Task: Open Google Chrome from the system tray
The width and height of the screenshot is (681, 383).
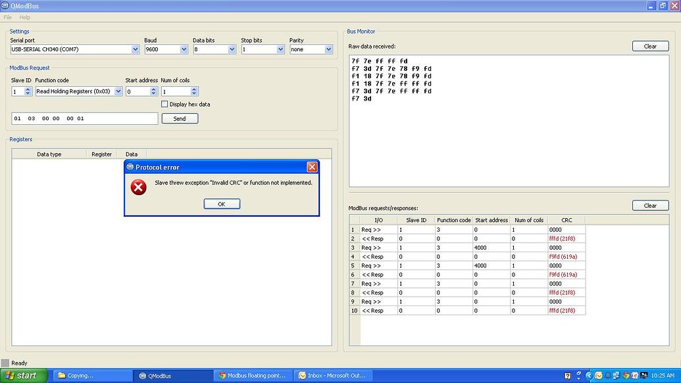Action: 626,375
